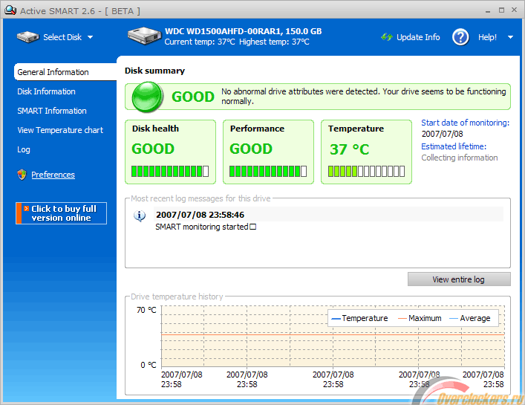The image size is (525, 405).
Task: Click the green Update Info arrows icon
Action: 387,37
